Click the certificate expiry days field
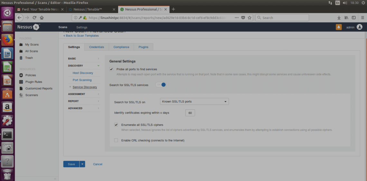This screenshot has height=181, width=367. coord(190,113)
